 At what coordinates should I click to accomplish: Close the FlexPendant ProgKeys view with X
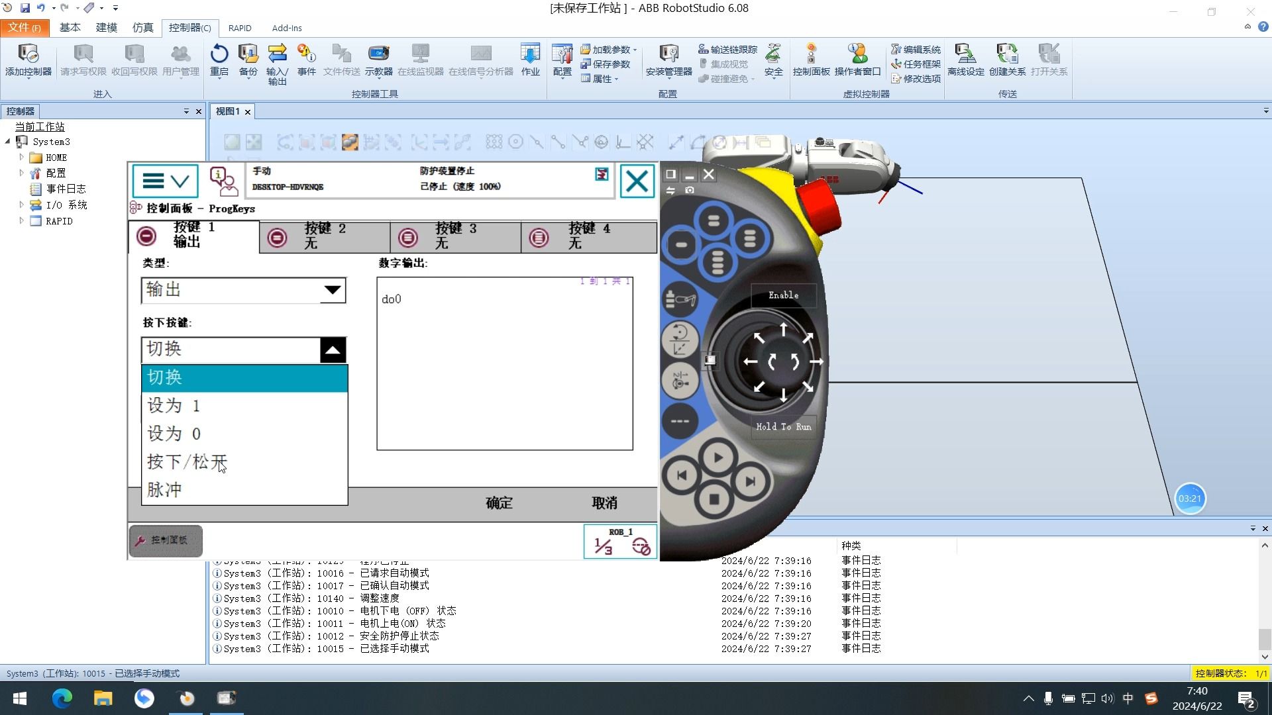637,181
